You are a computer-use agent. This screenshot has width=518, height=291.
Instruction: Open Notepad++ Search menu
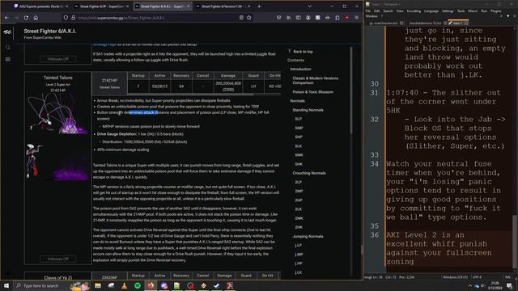tap(388, 11)
